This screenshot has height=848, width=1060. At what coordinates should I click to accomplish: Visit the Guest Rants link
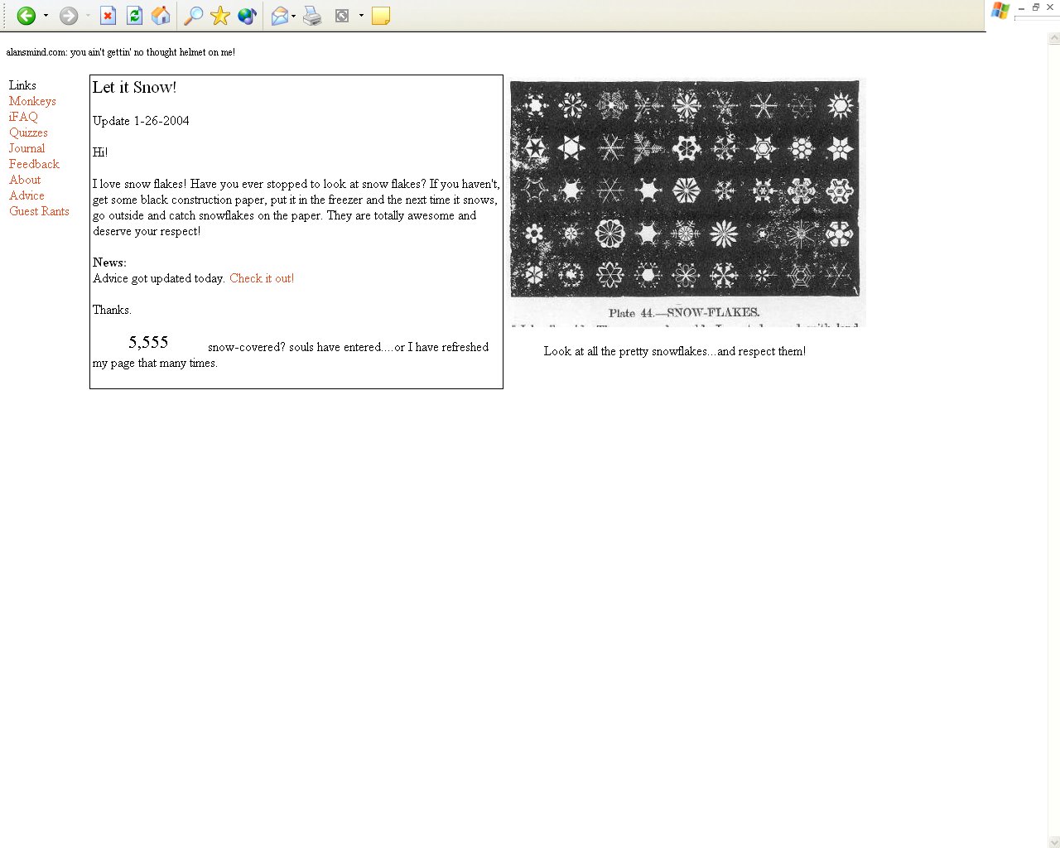(x=39, y=211)
